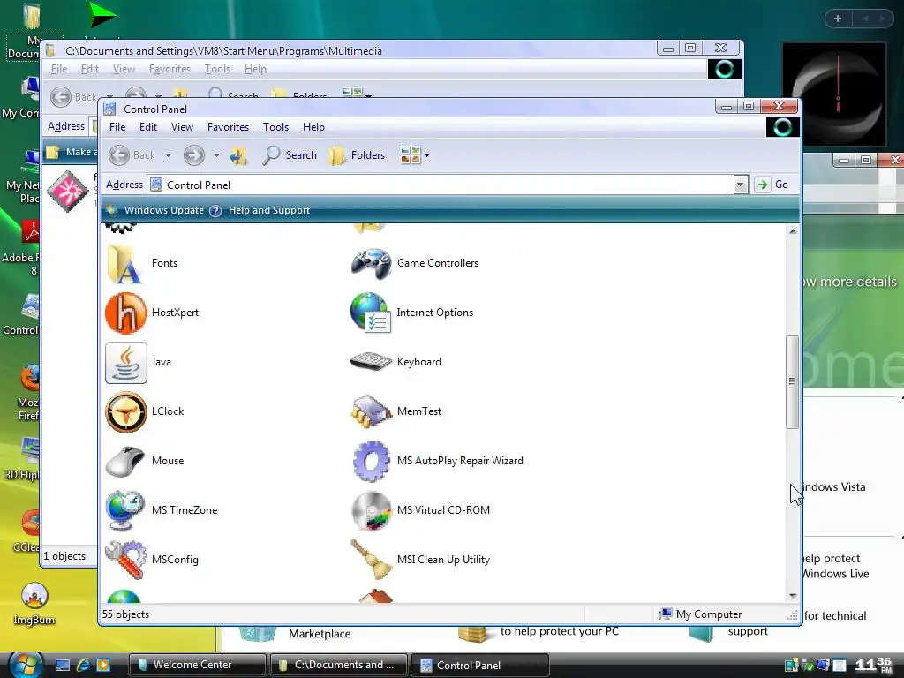Open the Mouse settings icon

coord(125,461)
